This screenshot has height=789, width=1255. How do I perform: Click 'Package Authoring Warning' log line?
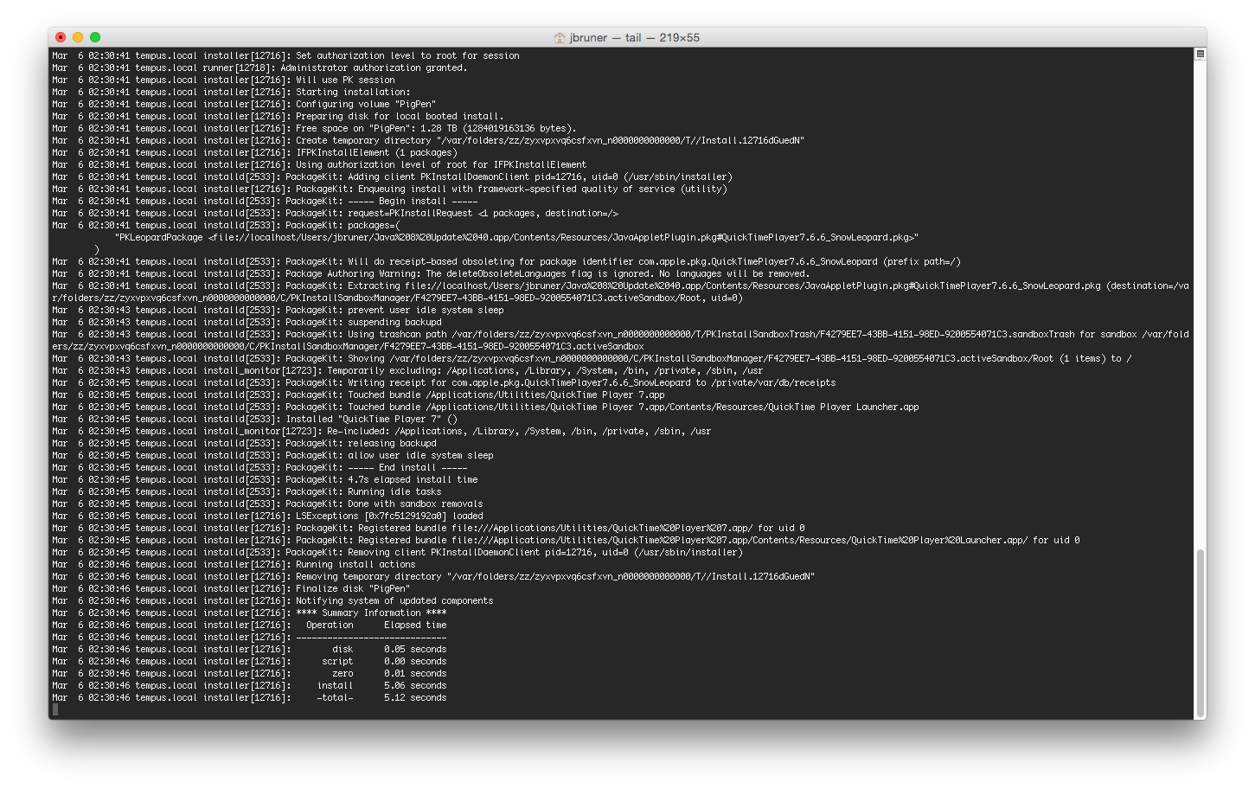pyautogui.click(x=431, y=273)
